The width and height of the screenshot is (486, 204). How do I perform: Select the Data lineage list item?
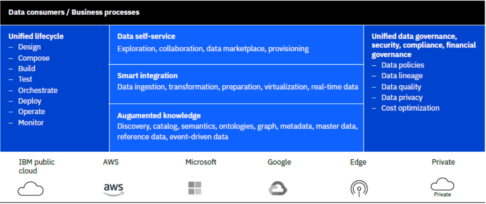click(402, 76)
